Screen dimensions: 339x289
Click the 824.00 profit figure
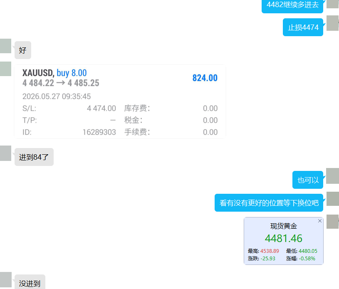tap(205, 78)
